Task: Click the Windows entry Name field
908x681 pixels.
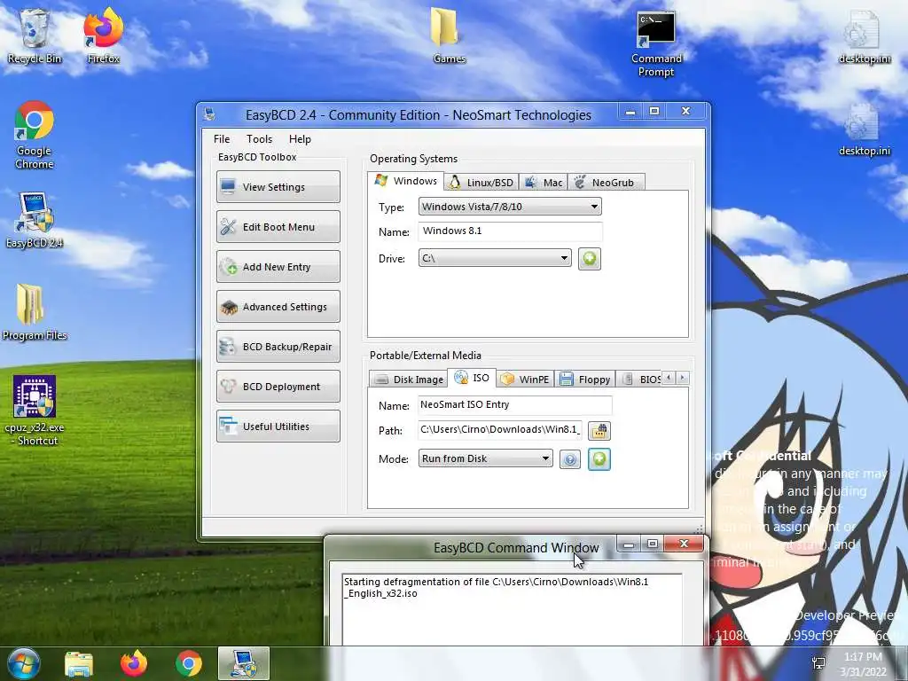Action: pyautogui.click(x=510, y=231)
